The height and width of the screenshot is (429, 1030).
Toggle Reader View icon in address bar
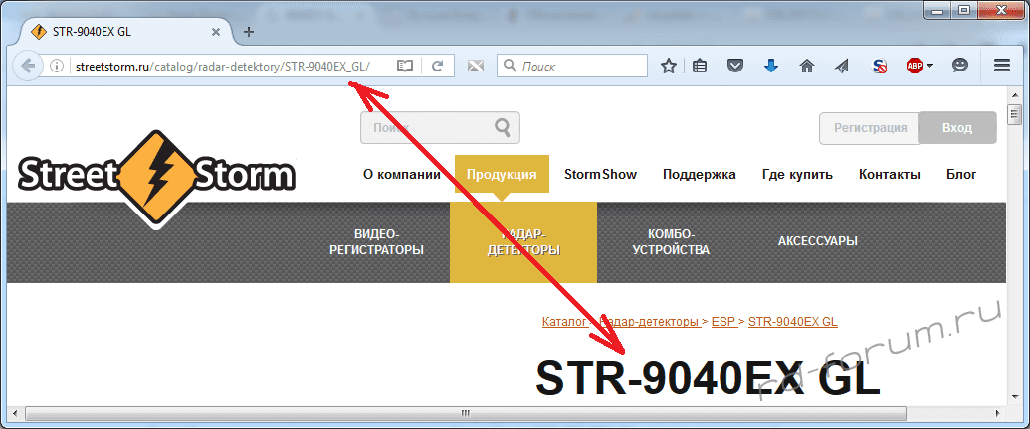click(404, 66)
